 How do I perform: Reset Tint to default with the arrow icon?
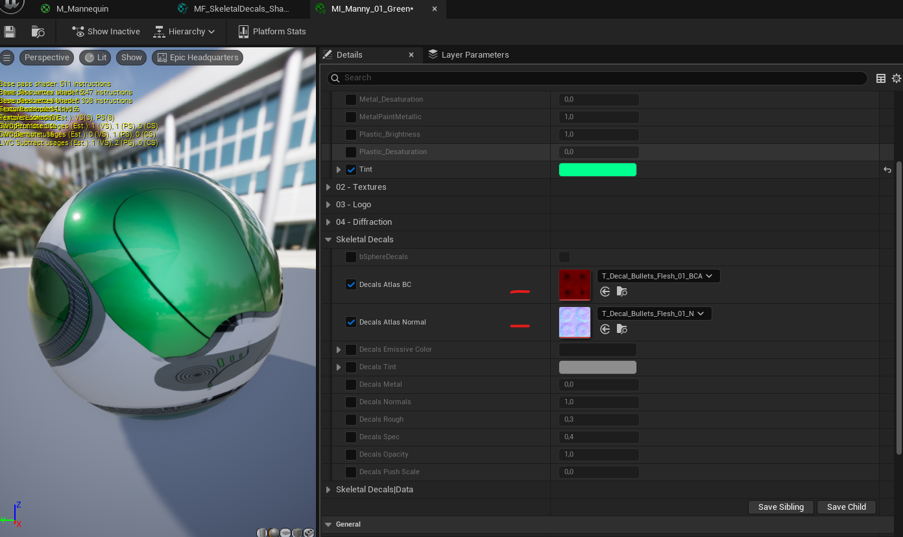(x=887, y=170)
